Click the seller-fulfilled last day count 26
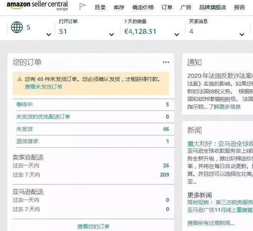Viewport: 253px width, 231px height. click(166, 166)
